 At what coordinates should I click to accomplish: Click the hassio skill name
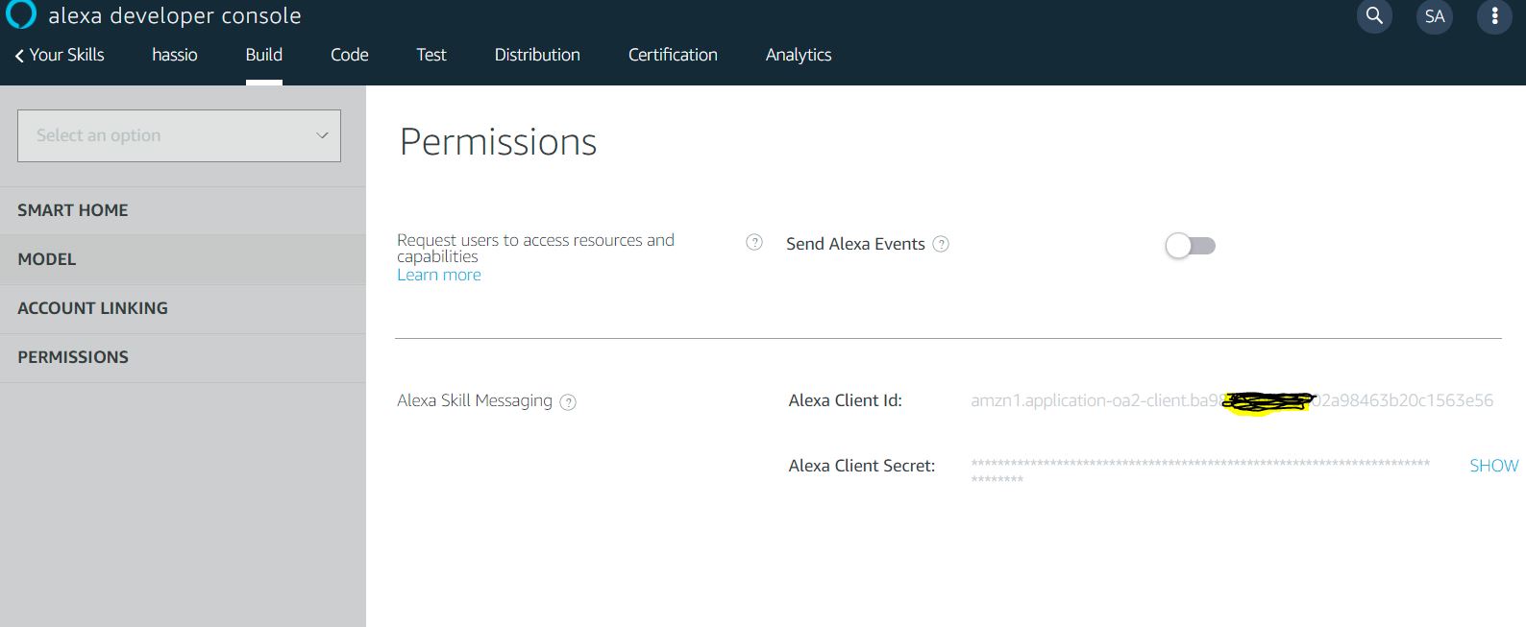pyautogui.click(x=175, y=55)
